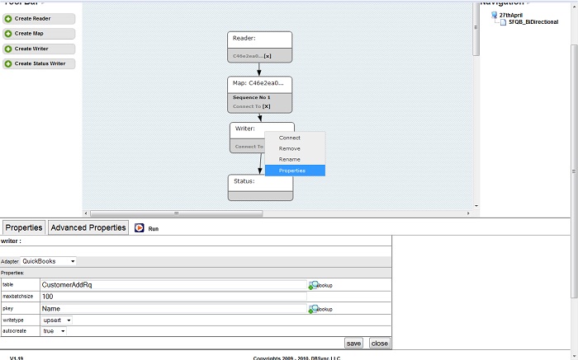This screenshot has height=360, width=578.
Task: Click the Create Writer plus icon
Action: (x=8, y=49)
